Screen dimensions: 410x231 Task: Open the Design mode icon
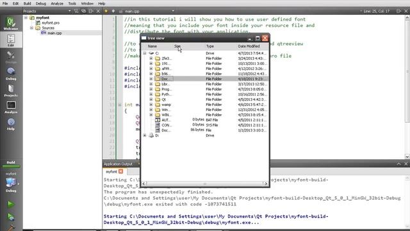11,57
